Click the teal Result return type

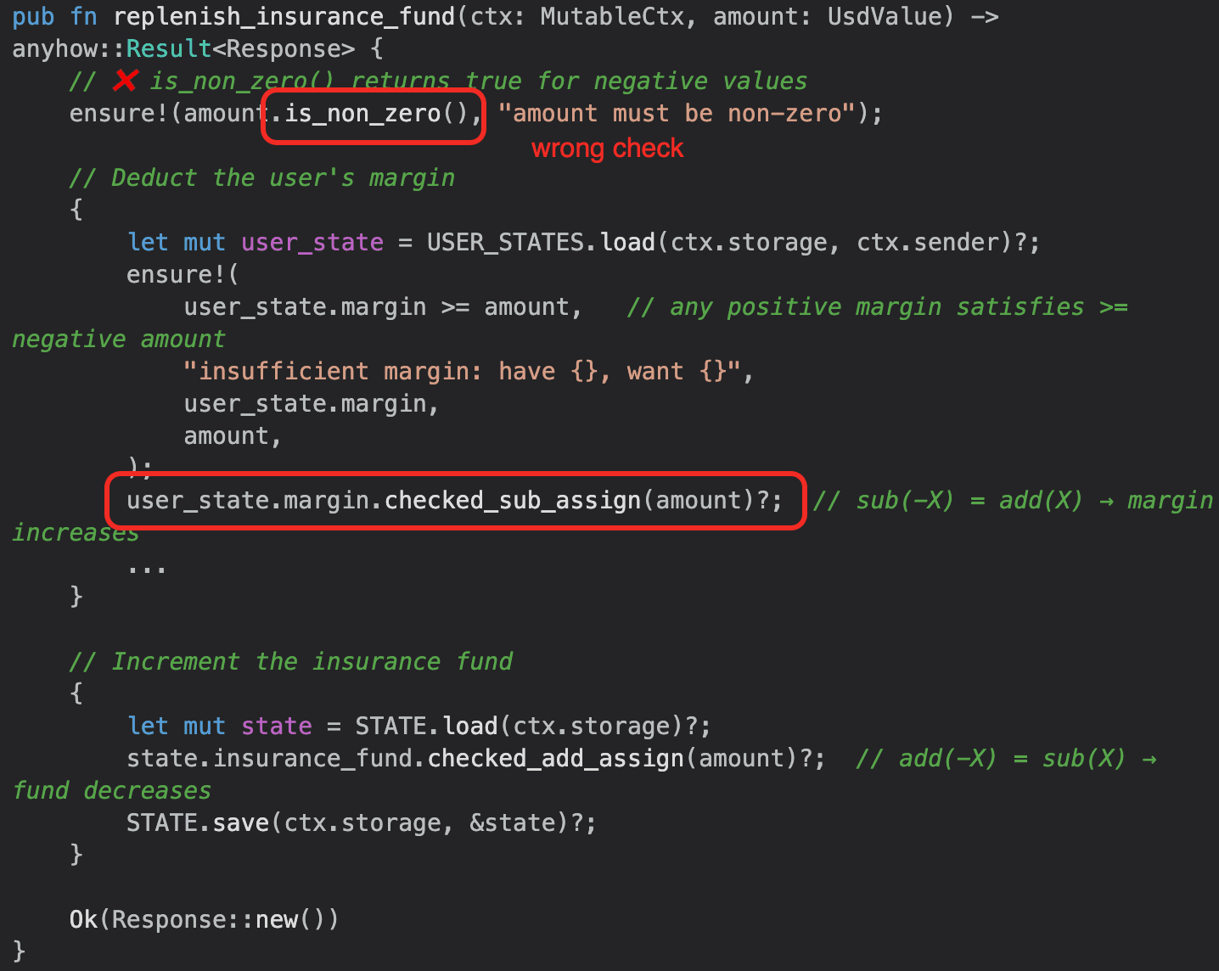point(168,49)
